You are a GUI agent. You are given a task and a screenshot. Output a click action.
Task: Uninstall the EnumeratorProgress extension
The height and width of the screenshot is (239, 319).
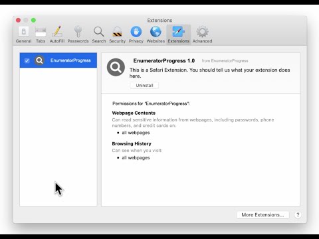coord(144,85)
